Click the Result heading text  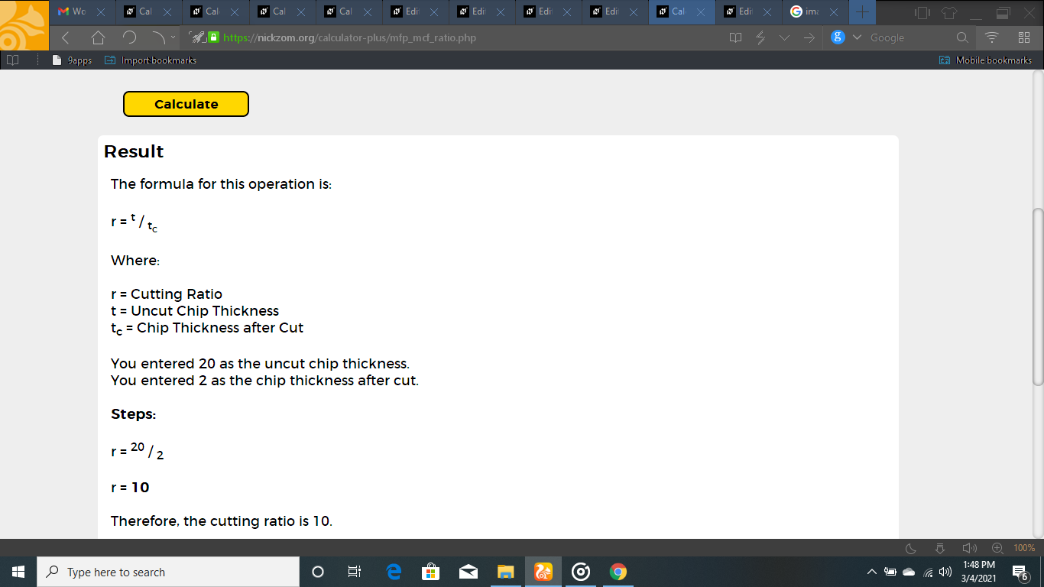click(134, 151)
